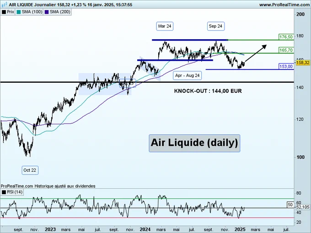Click the 165,70 green price level tag
The image size is (311, 233).
(286, 50)
